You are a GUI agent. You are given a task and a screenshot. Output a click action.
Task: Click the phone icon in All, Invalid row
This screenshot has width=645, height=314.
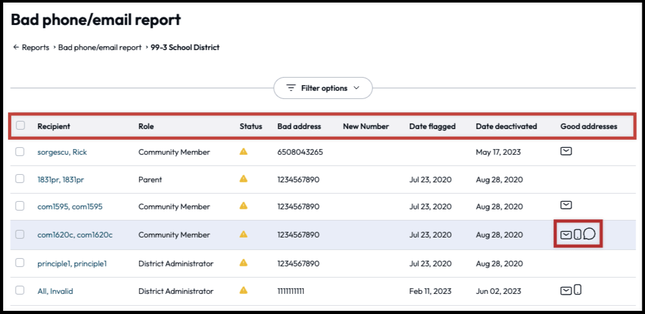tap(577, 290)
